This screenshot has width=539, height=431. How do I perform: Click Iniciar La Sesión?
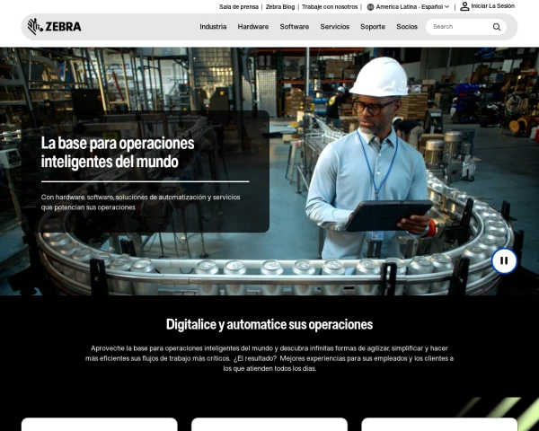click(x=492, y=6)
